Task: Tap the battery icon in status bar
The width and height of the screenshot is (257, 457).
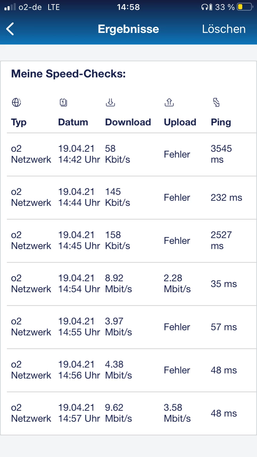Action: click(245, 7)
